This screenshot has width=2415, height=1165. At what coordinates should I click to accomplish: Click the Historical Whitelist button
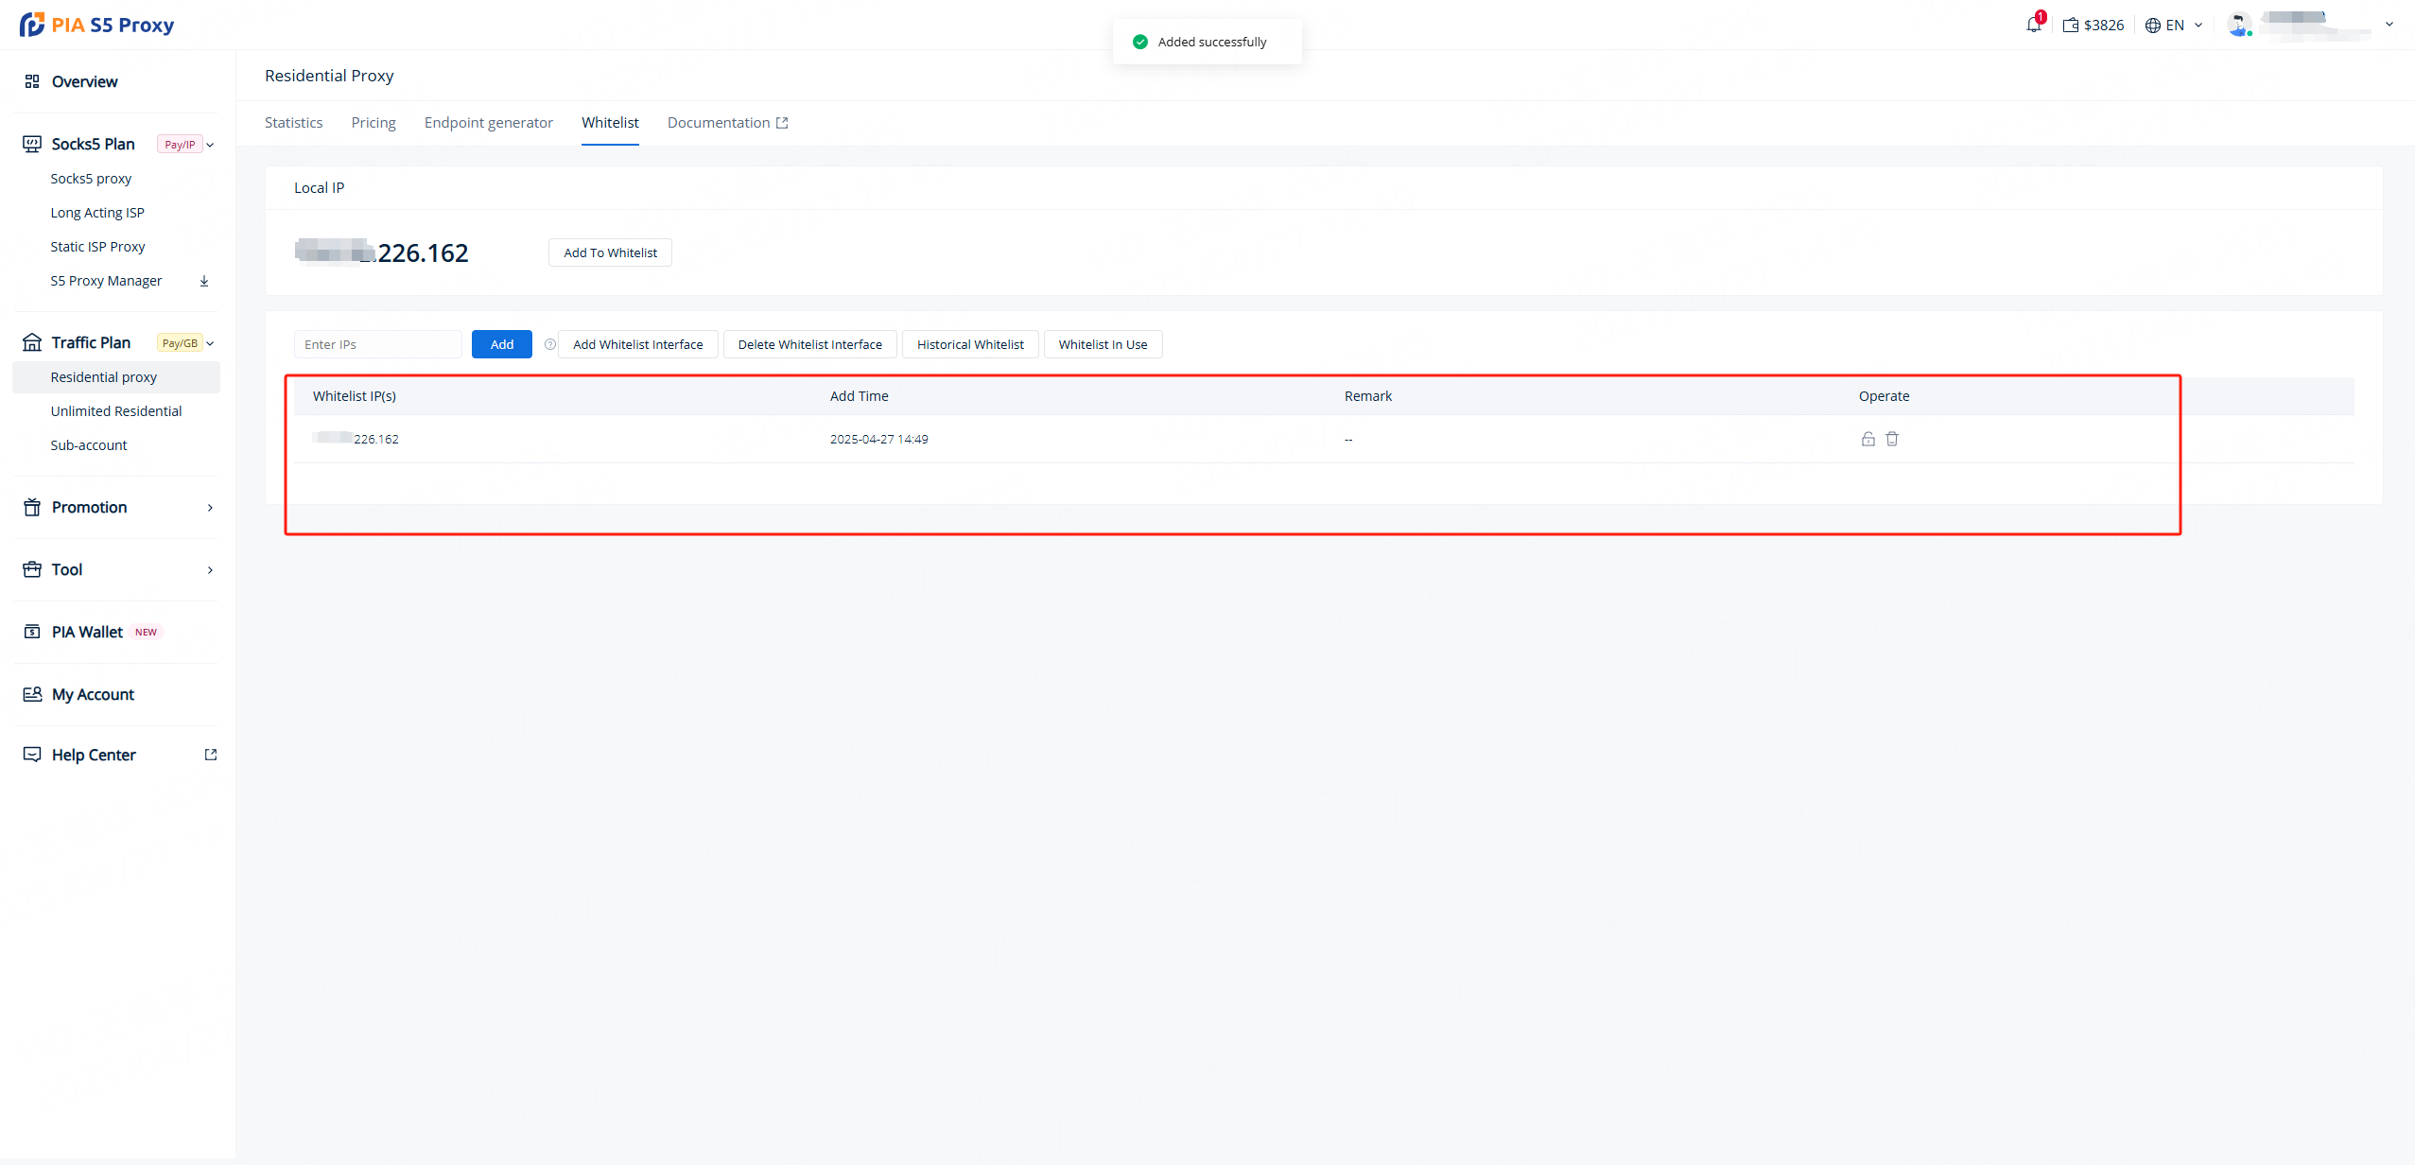970,344
